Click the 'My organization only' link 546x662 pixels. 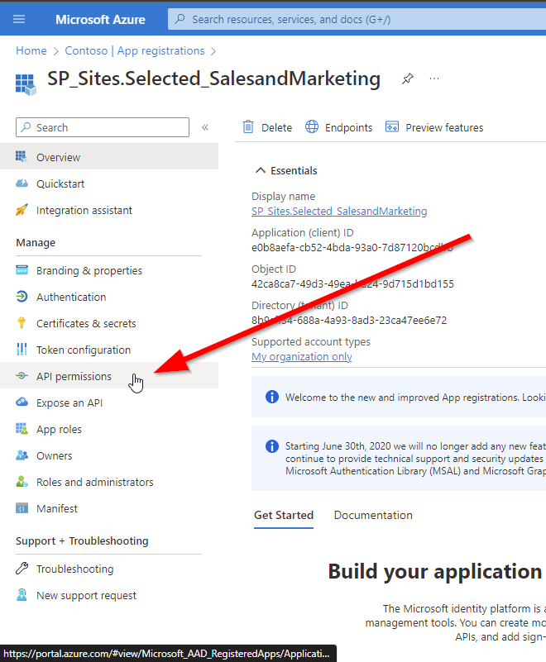301,356
